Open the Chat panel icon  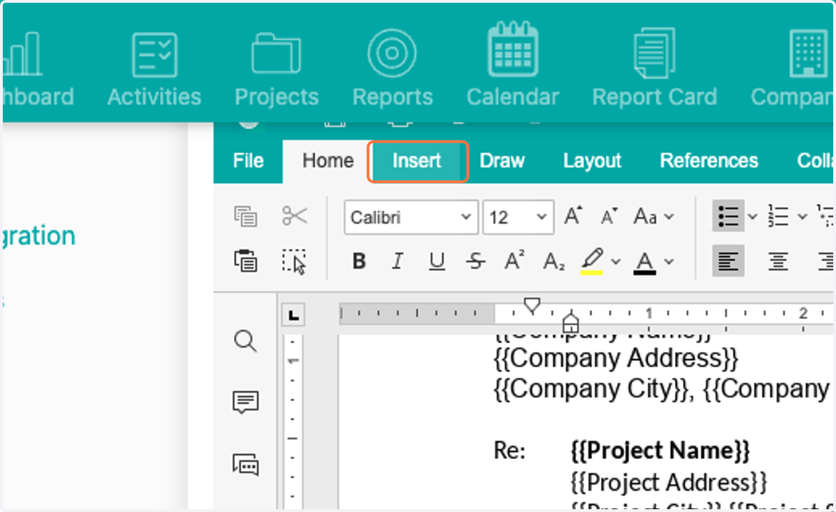click(x=245, y=463)
